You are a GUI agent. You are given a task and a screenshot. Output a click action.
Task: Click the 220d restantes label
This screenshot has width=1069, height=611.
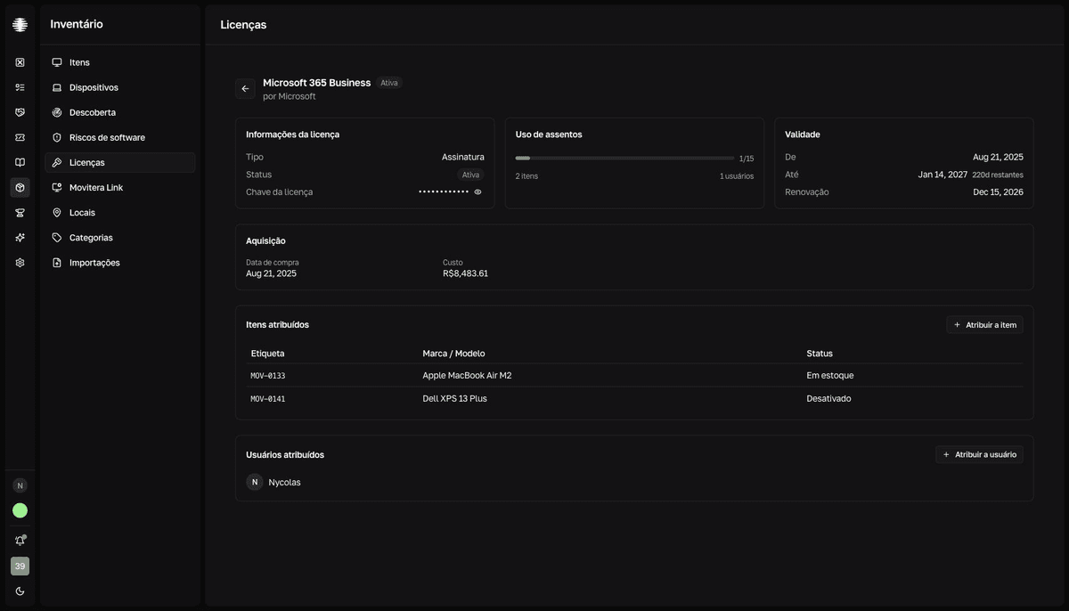click(x=998, y=175)
